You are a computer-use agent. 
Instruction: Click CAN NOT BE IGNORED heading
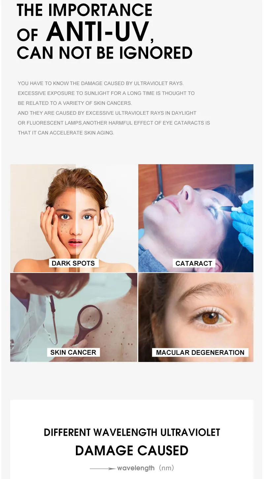pos(105,53)
